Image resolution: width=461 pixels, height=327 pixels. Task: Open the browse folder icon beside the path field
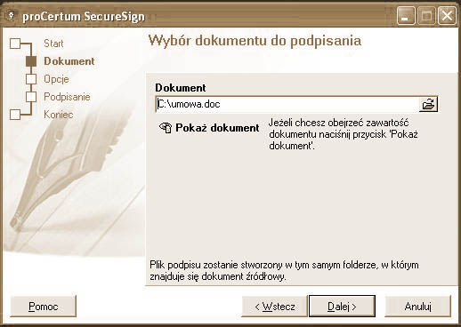pos(428,104)
